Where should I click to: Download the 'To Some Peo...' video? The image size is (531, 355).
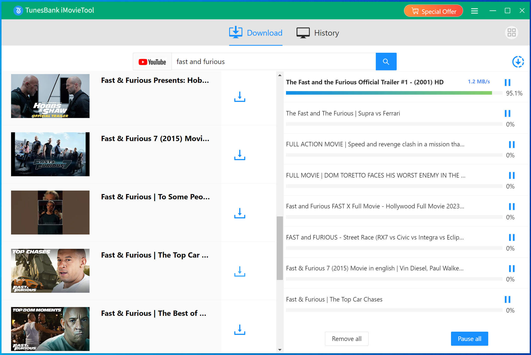click(x=239, y=213)
